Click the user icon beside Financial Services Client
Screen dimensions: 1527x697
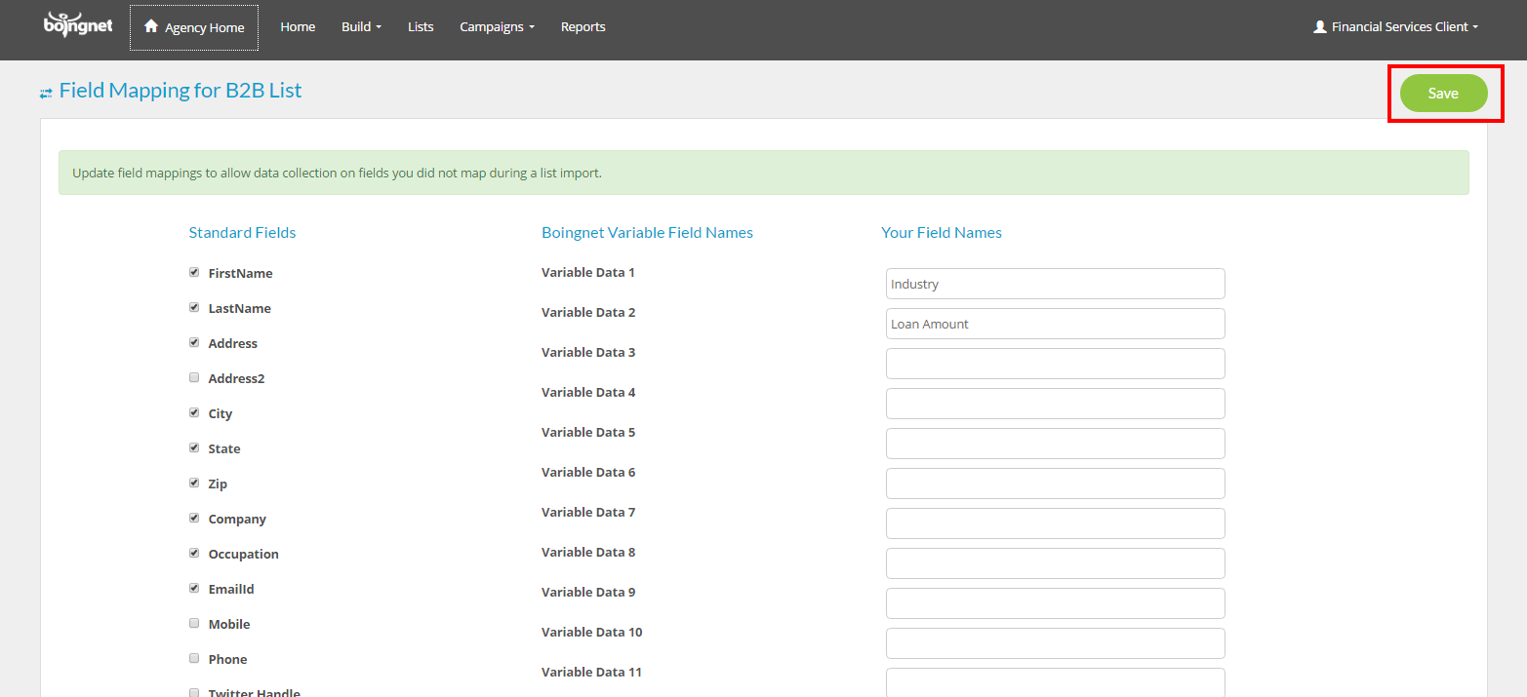click(1320, 27)
